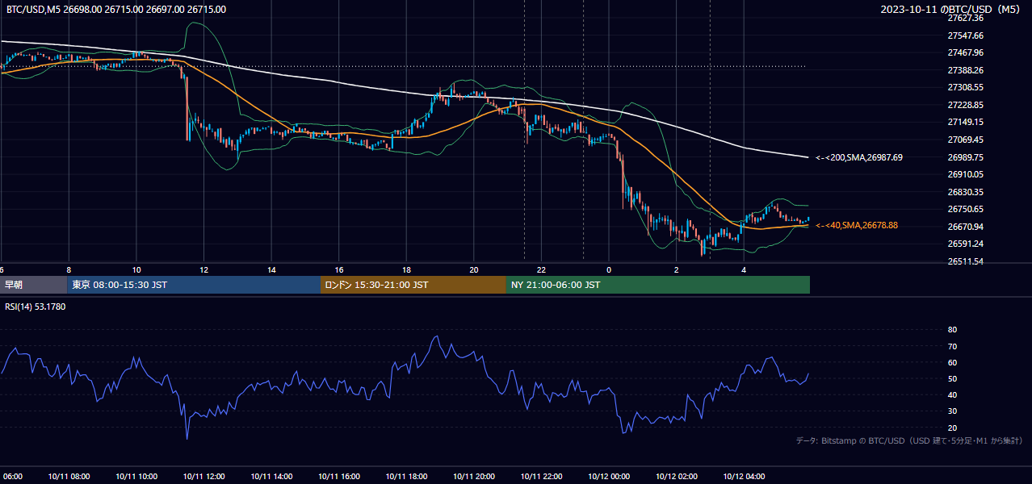Viewport: 1032px width, 484px height.
Task: Click price axis label 27627.36
Action: click(x=965, y=18)
